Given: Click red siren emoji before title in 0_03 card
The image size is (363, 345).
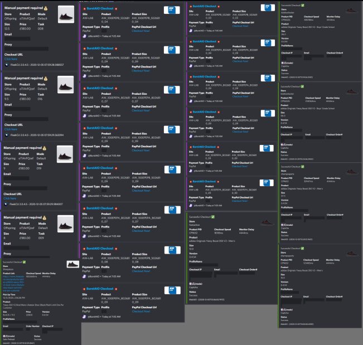Looking at the screenshot, I should coord(191,7).
